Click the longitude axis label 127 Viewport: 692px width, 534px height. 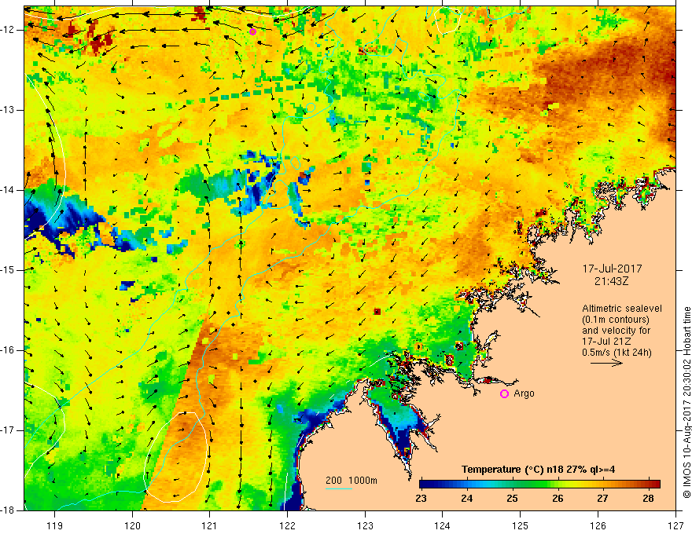675,525
